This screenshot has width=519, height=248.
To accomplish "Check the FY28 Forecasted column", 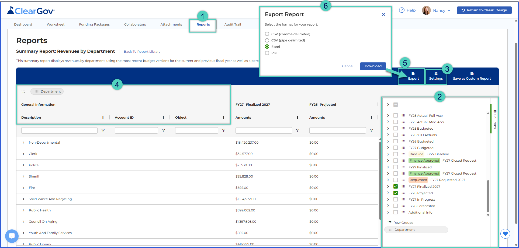I will 396,206.
